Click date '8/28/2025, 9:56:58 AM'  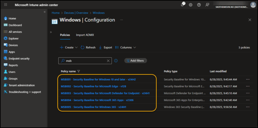pos(223,107)
